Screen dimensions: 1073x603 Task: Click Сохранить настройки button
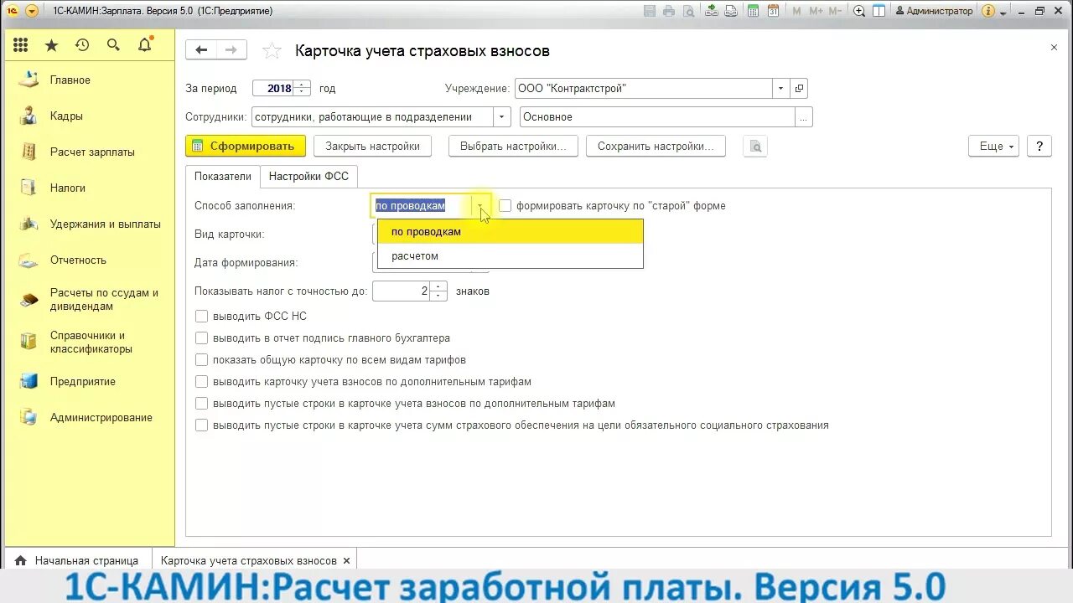656,147
